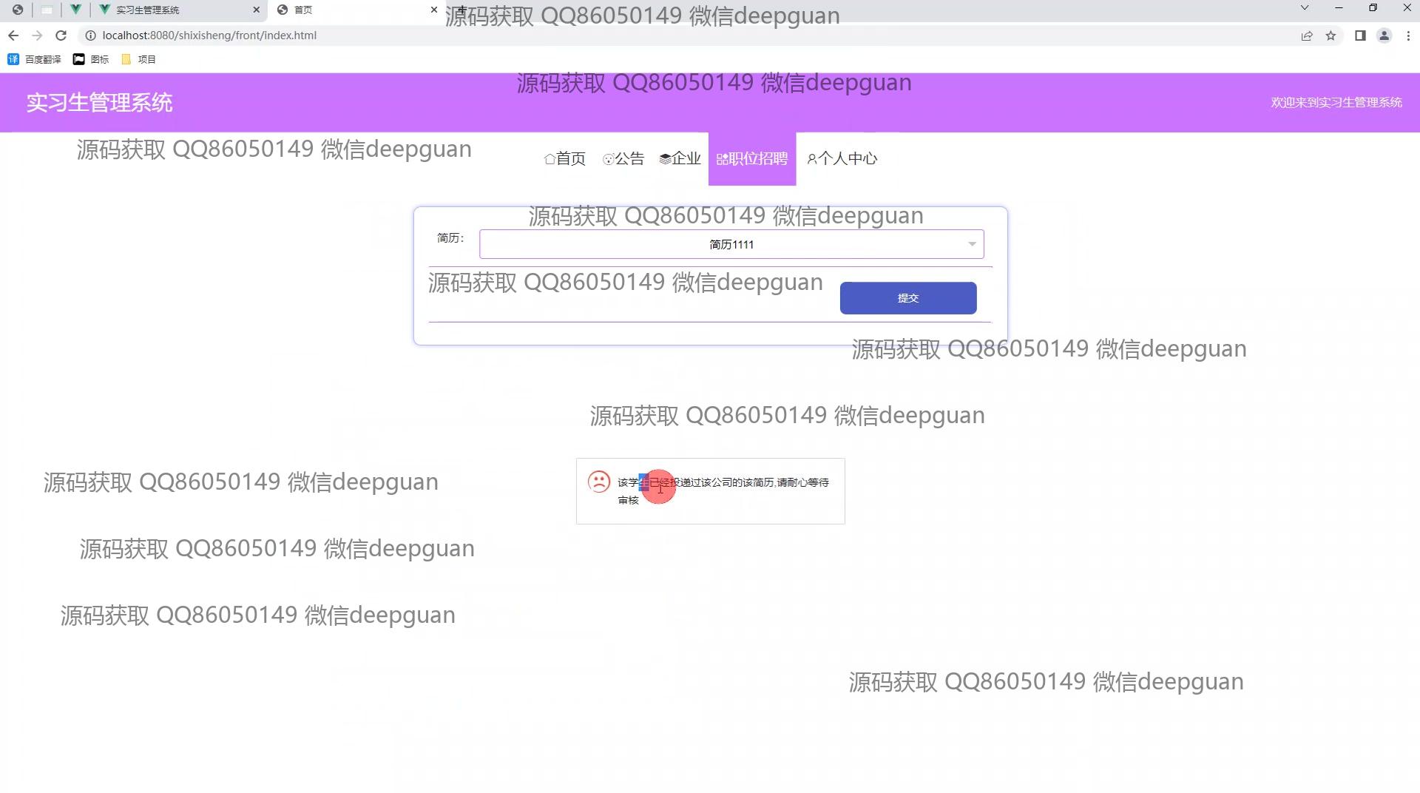Image resolution: width=1420 pixels, height=793 pixels.
Task: Open the 企业 navigation item
Action: click(x=680, y=158)
